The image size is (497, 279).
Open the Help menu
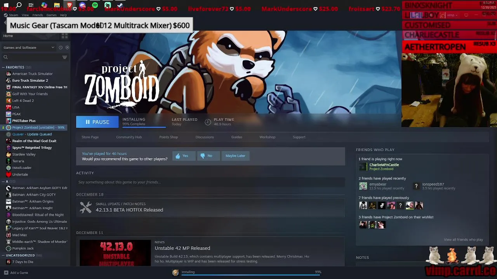click(63, 15)
